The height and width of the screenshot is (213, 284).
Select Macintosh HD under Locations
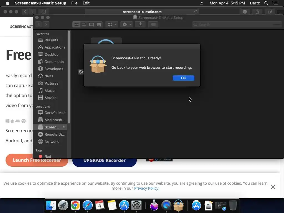[x=50, y=120]
